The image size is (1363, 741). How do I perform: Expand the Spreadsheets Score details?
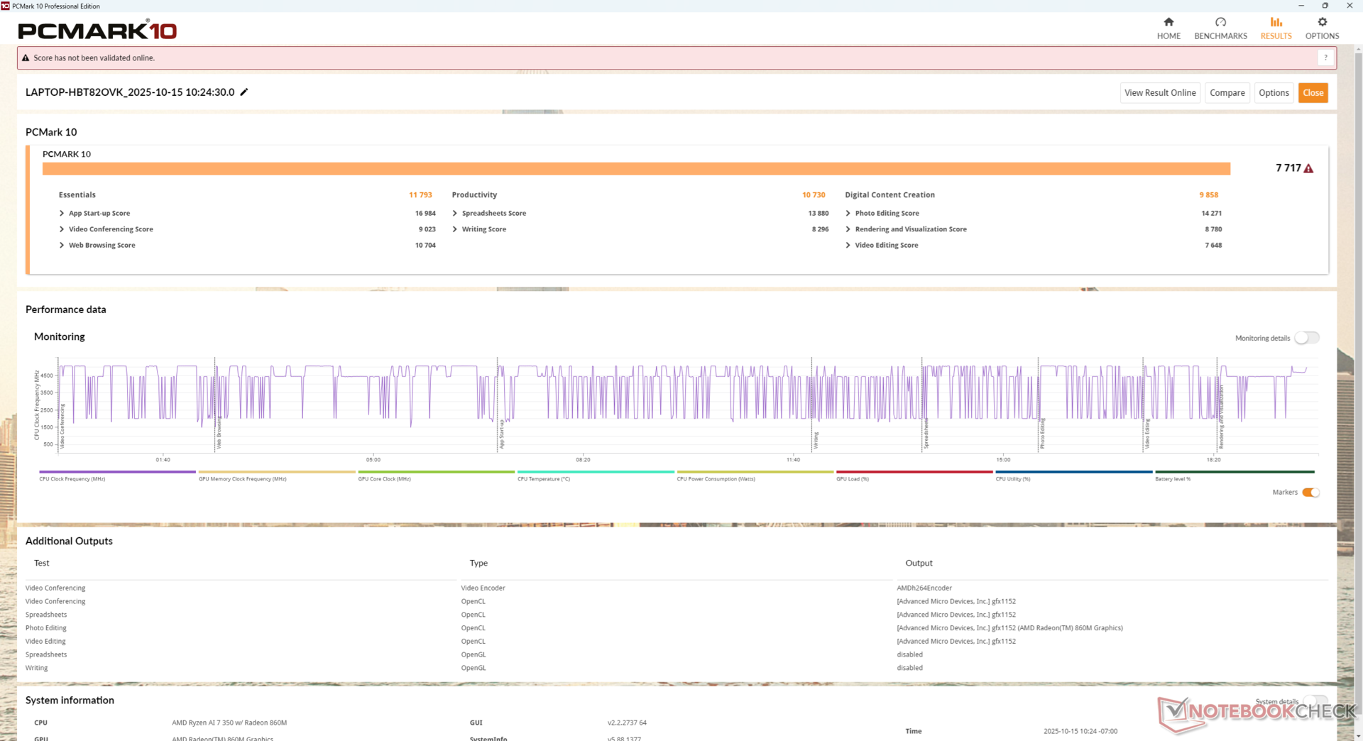click(x=455, y=213)
